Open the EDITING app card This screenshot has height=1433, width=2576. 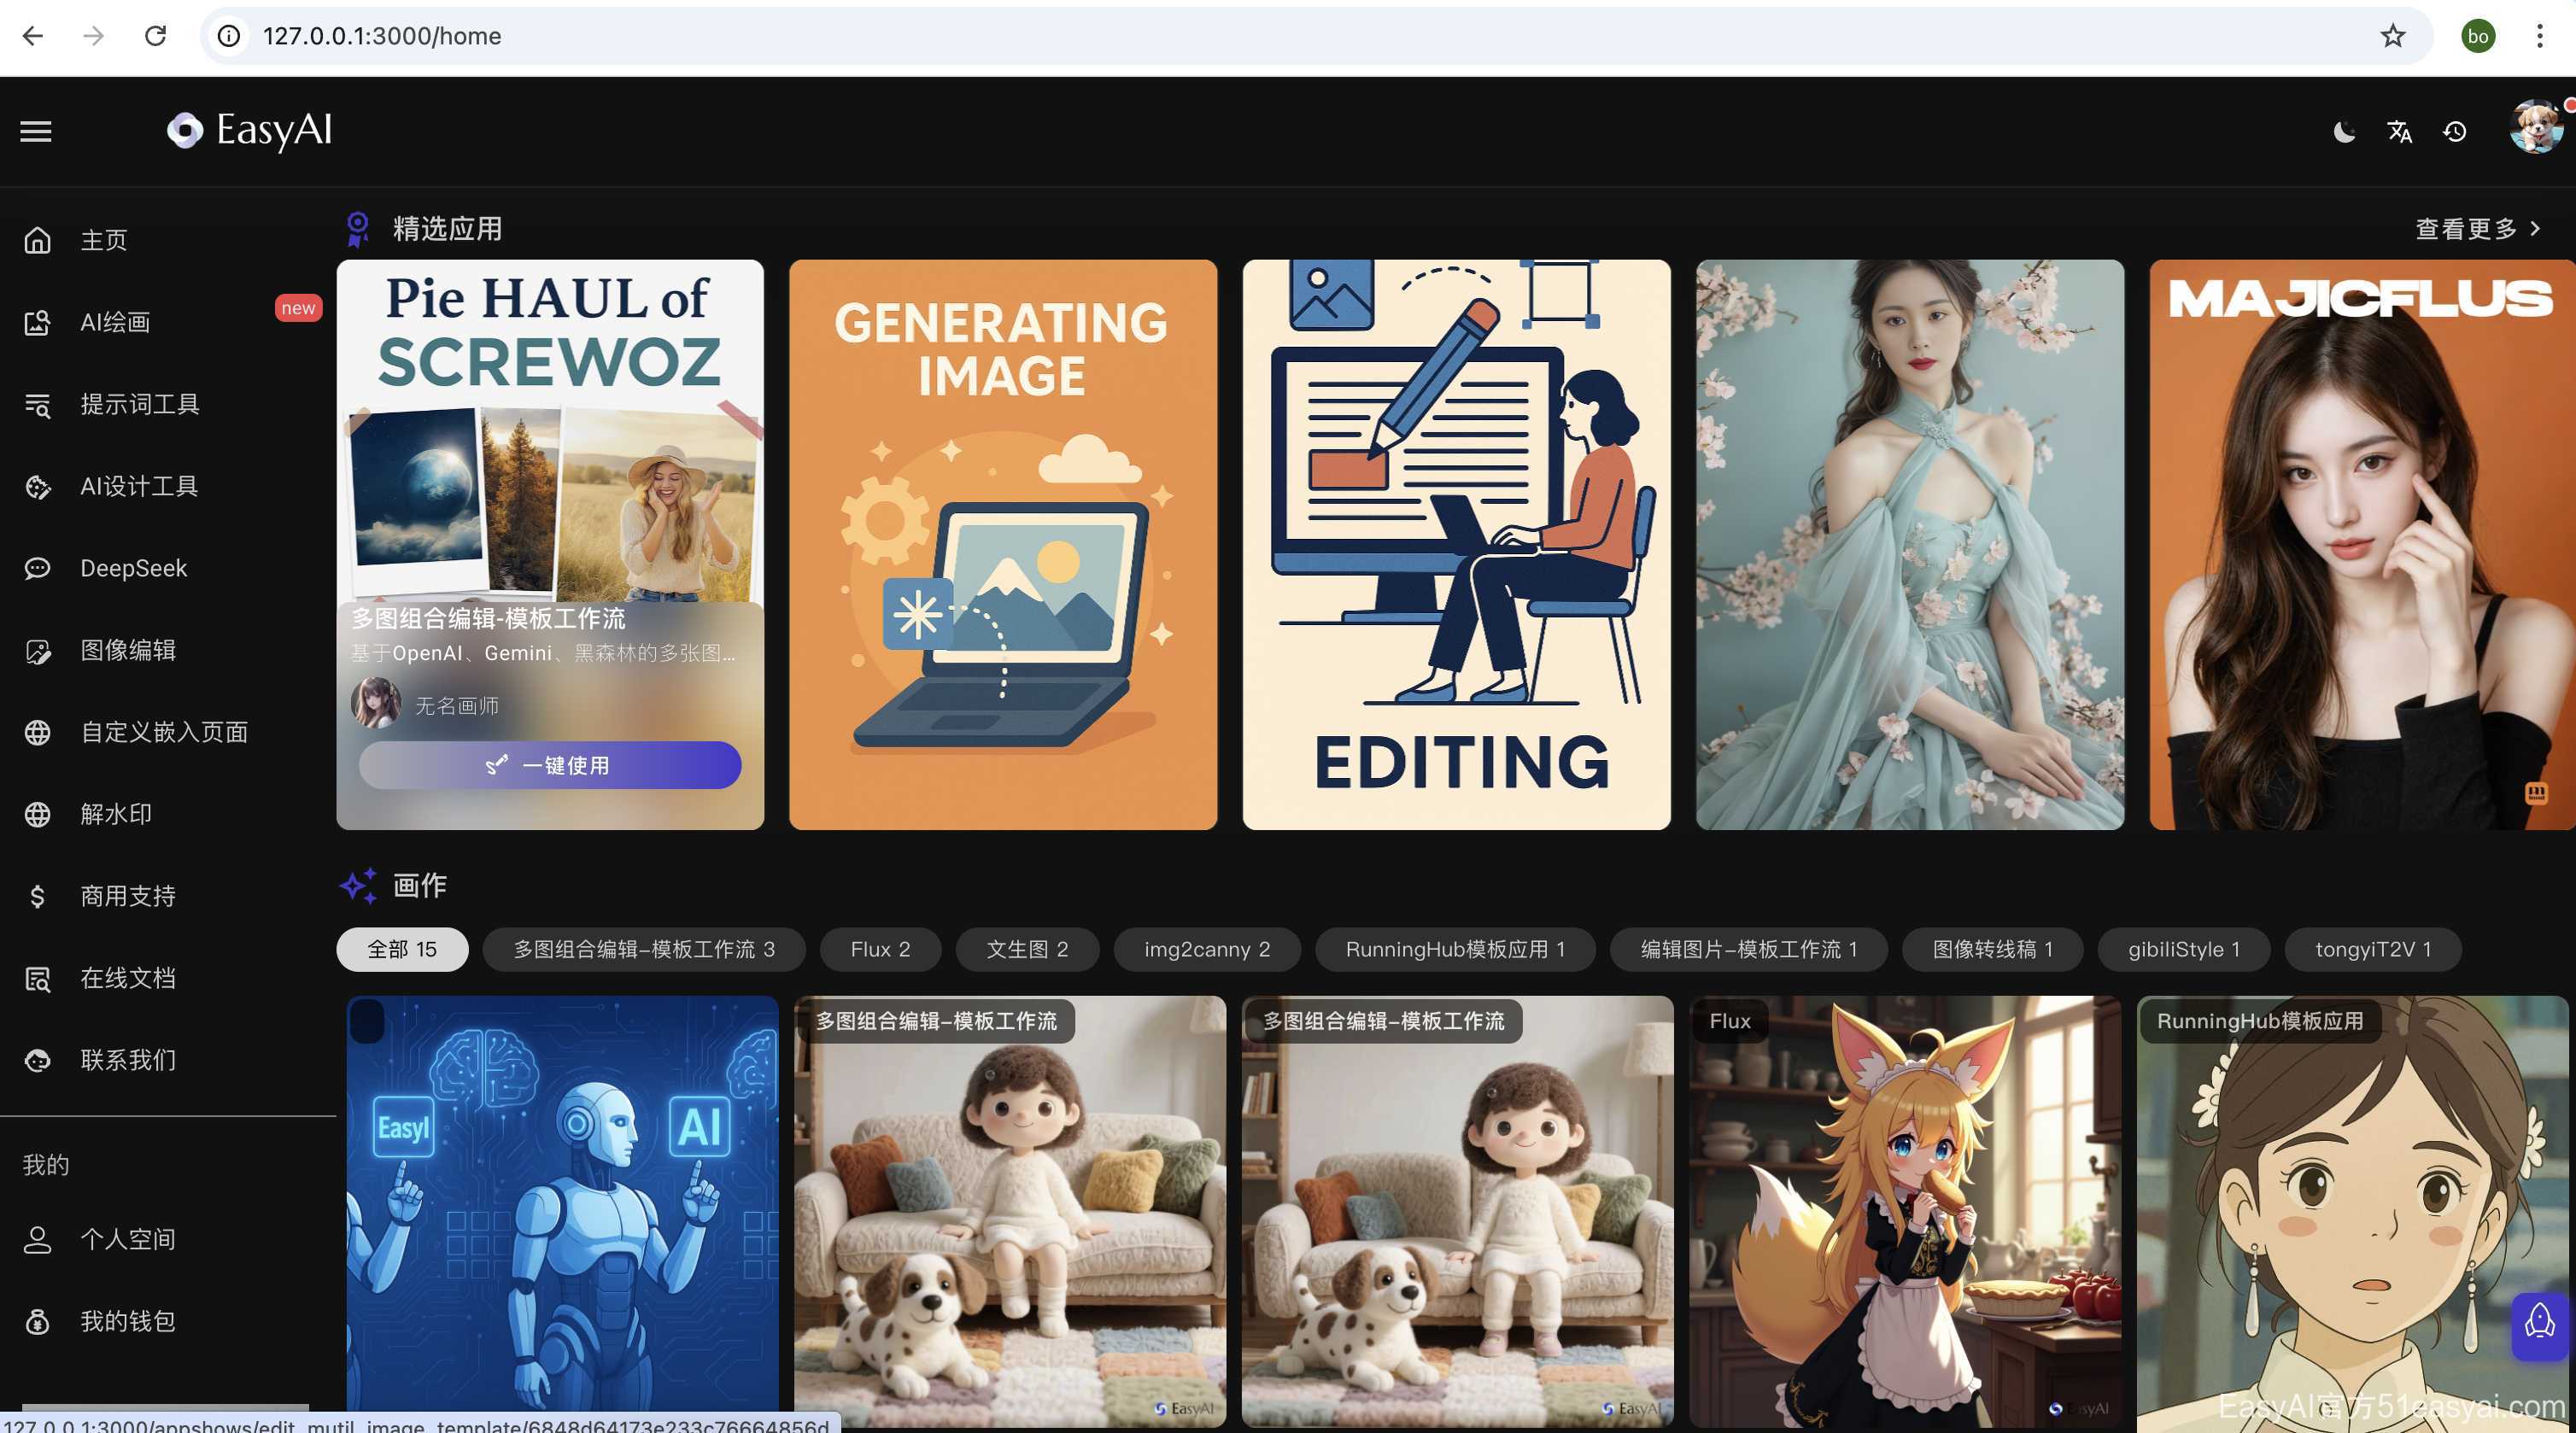pos(1456,545)
